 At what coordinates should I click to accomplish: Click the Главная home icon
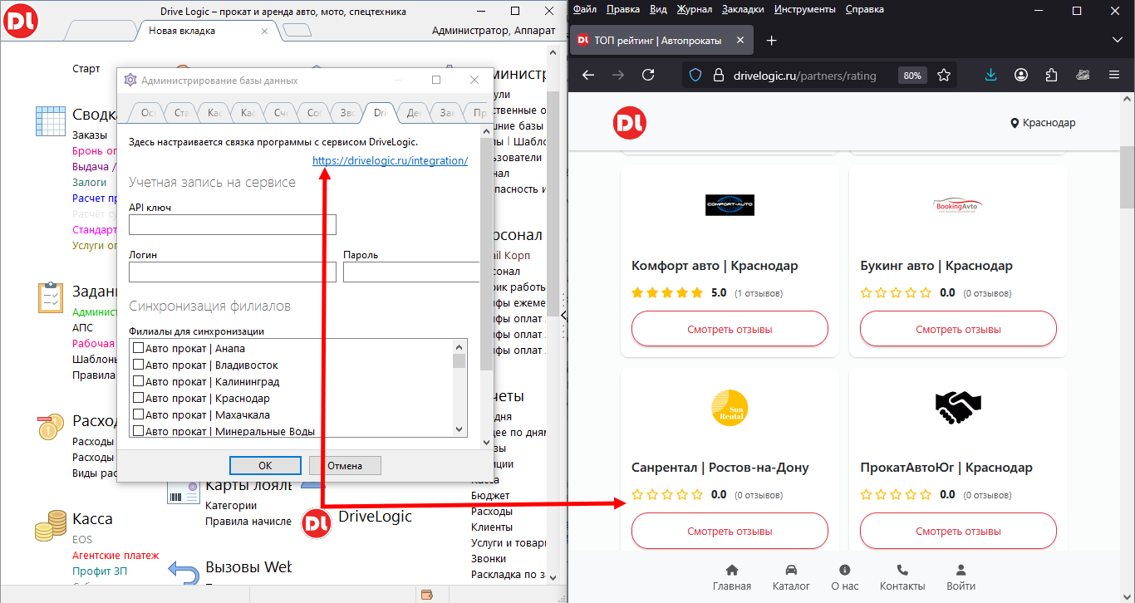point(732,570)
